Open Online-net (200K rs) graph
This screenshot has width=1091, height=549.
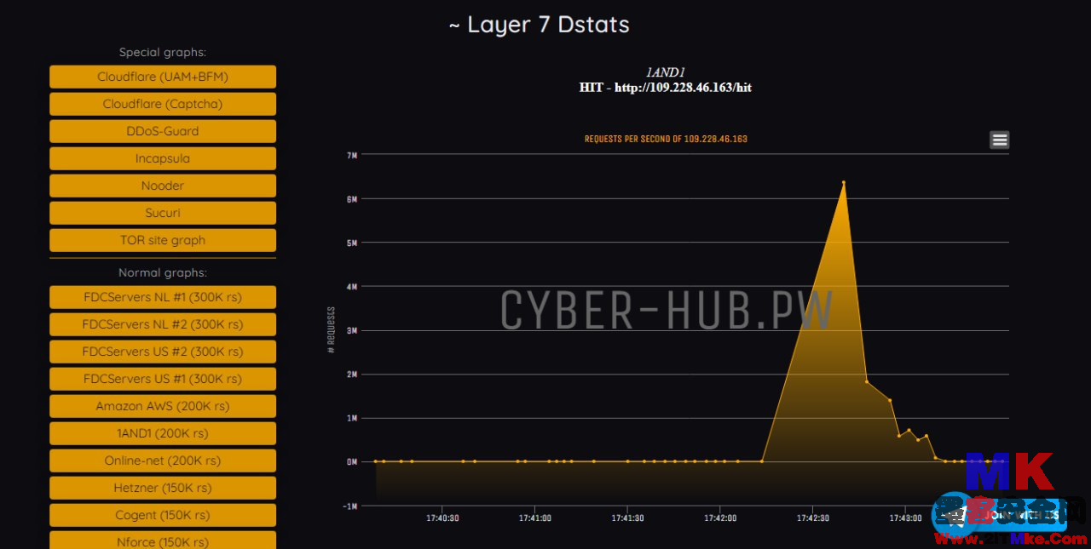pos(163,460)
